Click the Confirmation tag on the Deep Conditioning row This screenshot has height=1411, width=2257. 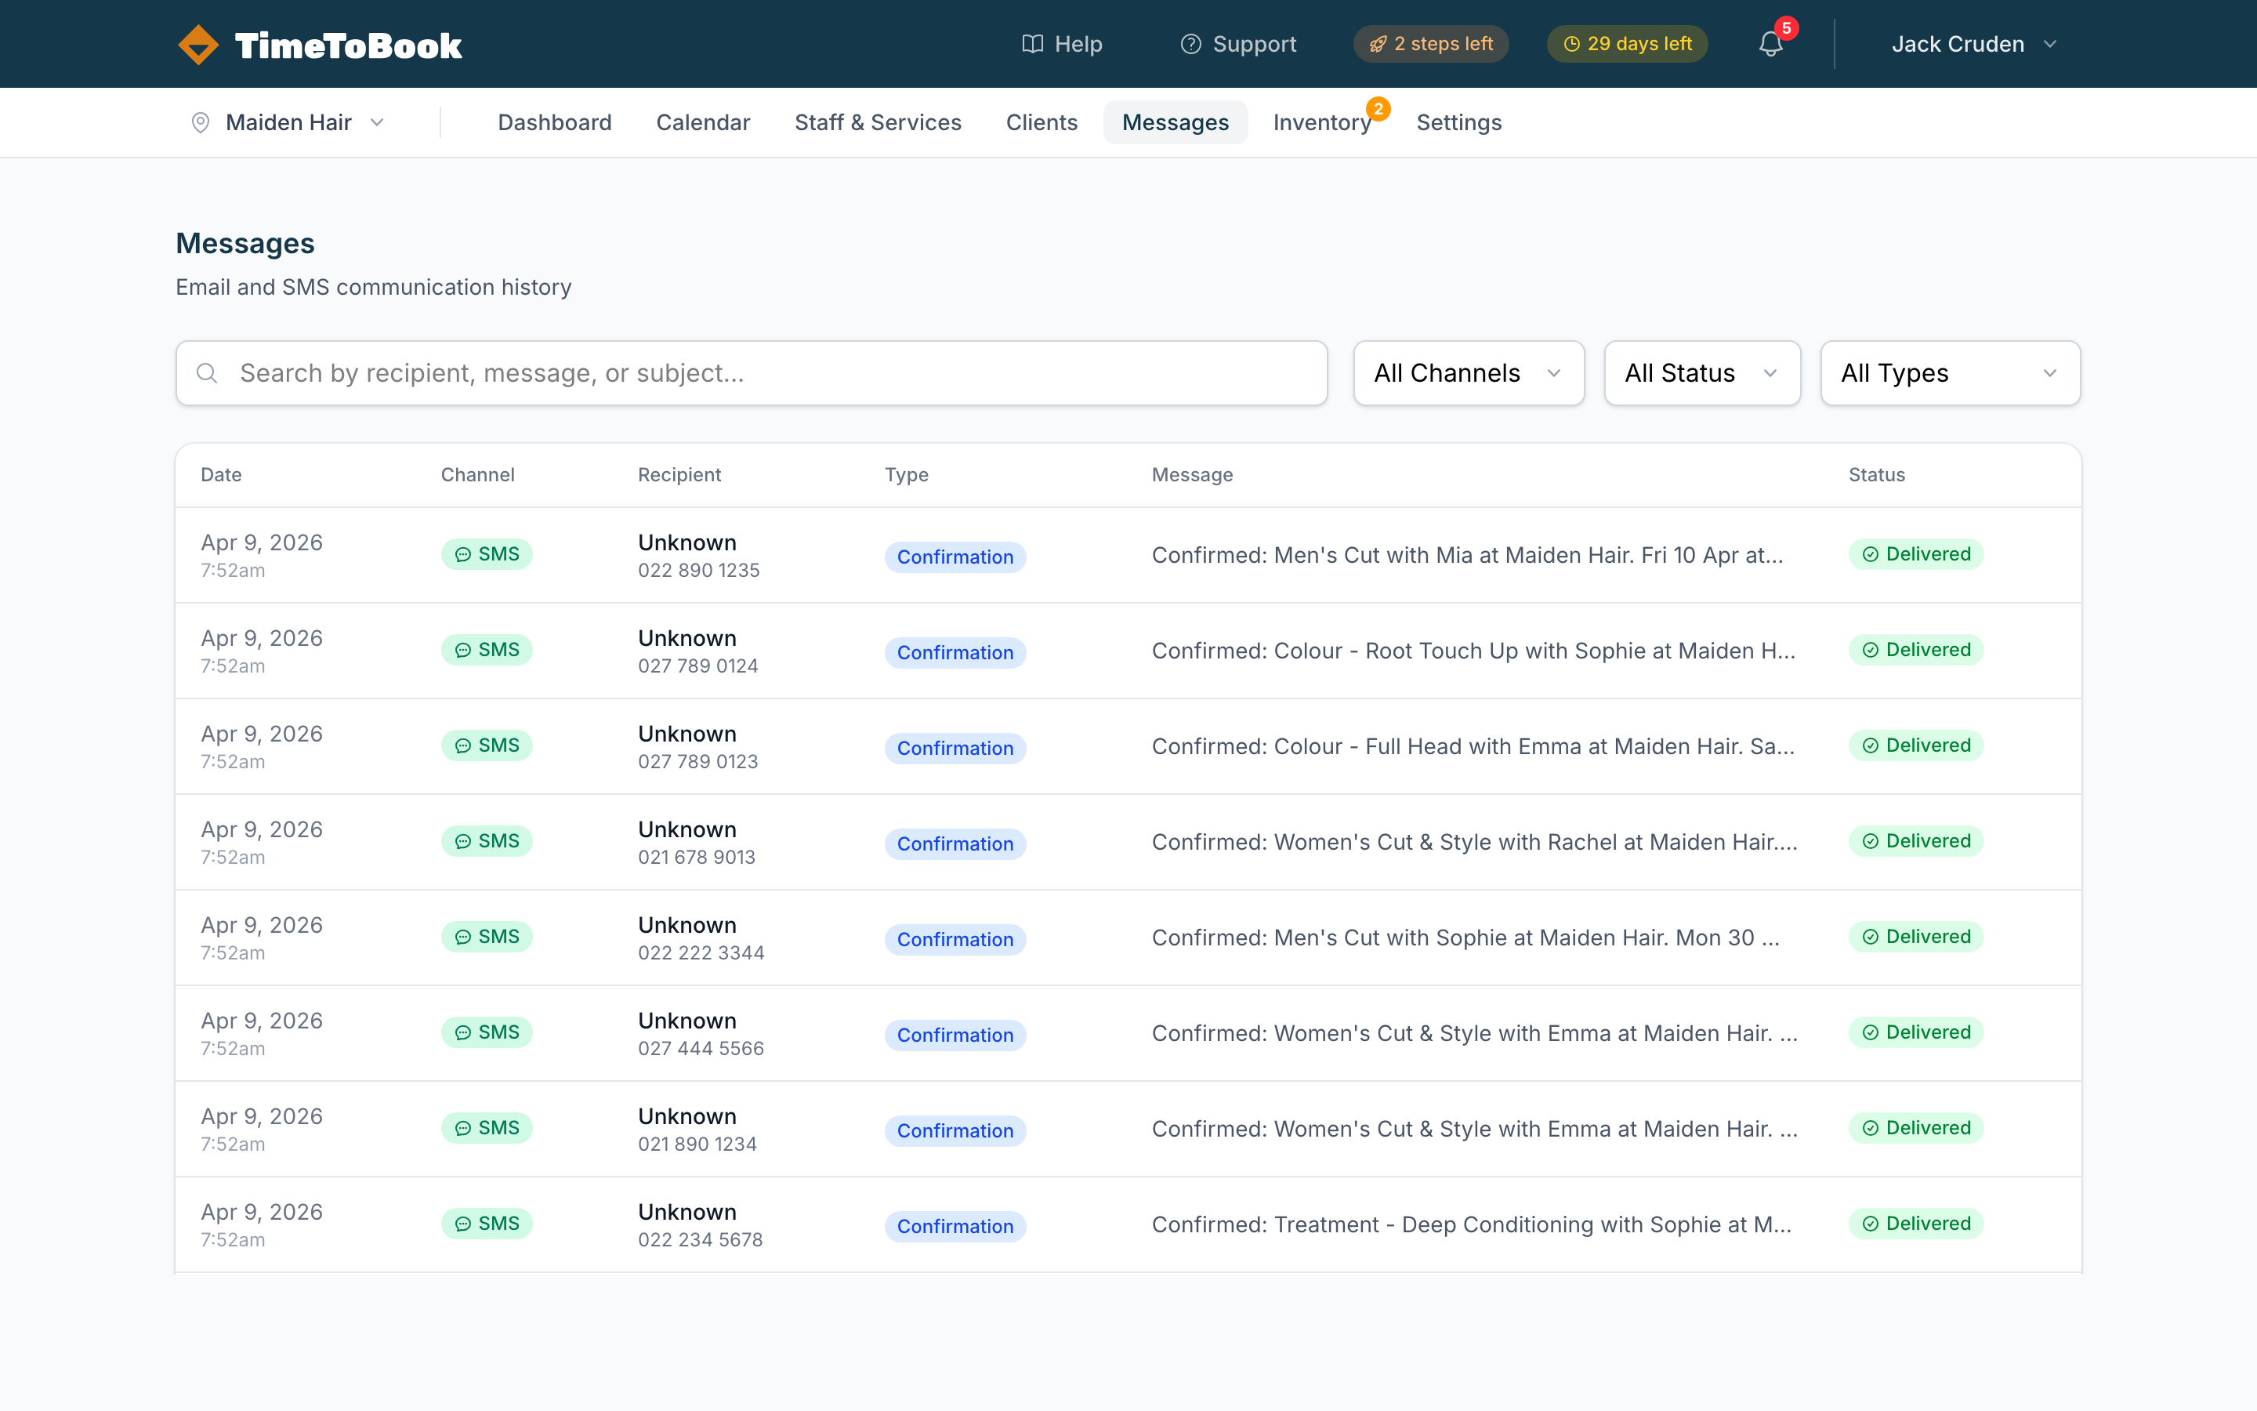click(954, 1226)
